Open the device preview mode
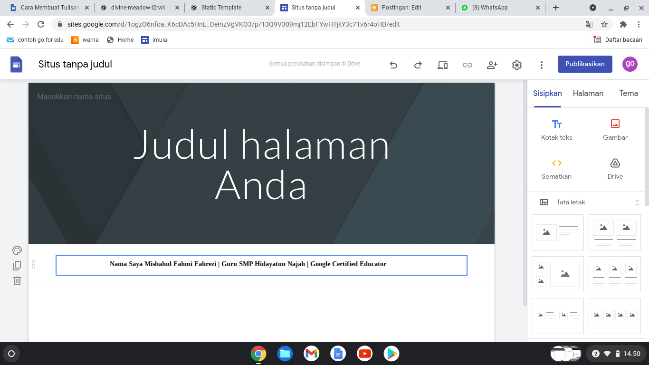 [x=443, y=65]
